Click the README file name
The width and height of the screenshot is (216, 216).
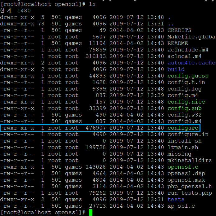click(x=177, y=43)
